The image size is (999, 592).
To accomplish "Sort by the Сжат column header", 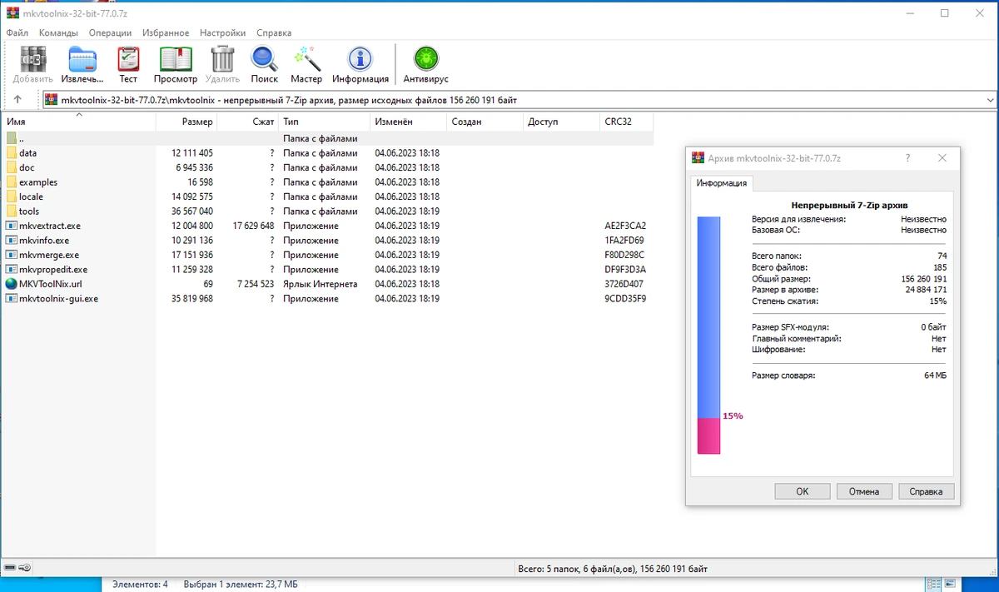I will tap(248, 122).
